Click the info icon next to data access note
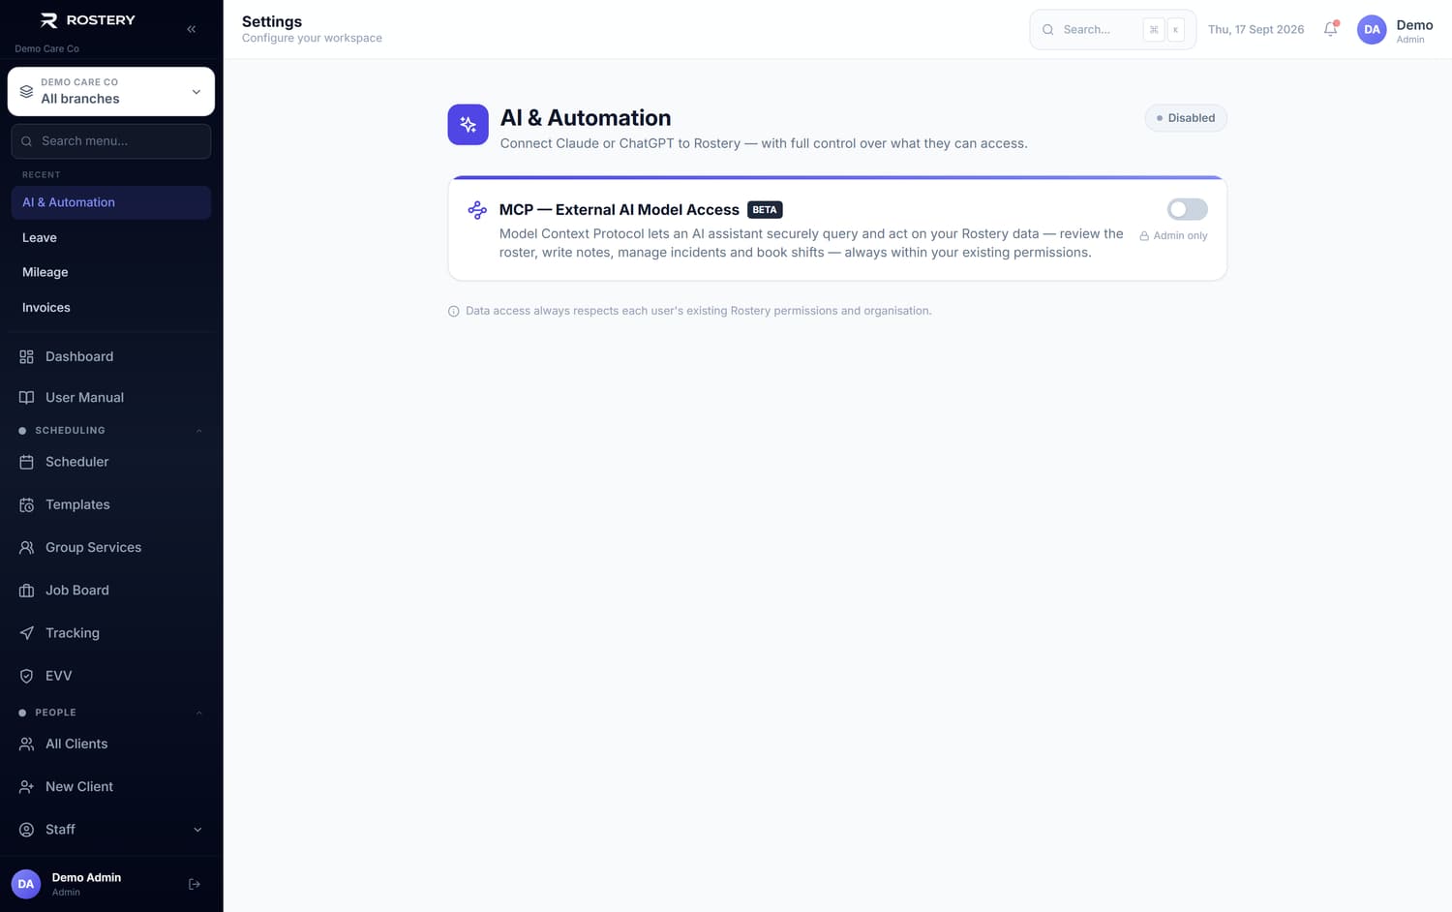Image resolution: width=1452 pixels, height=912 pixels. [x=453, y=311]
